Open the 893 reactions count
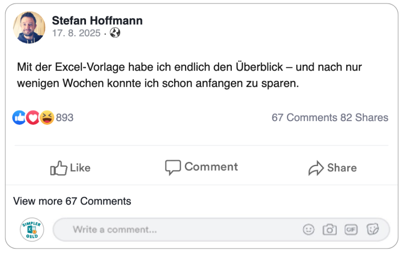405x253 pixels. [65, 118]
